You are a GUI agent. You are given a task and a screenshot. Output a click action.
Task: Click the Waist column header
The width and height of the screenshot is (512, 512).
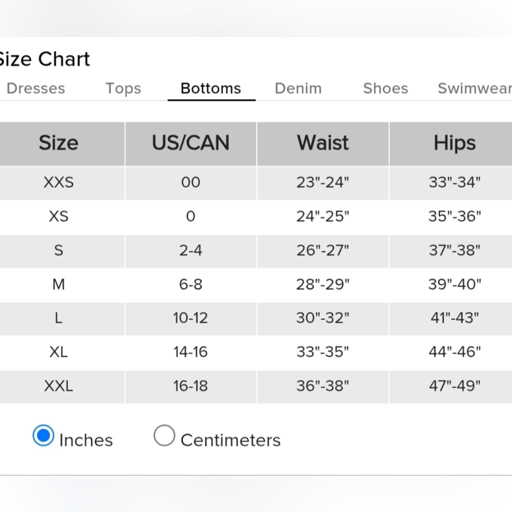(x=323, y=143)
